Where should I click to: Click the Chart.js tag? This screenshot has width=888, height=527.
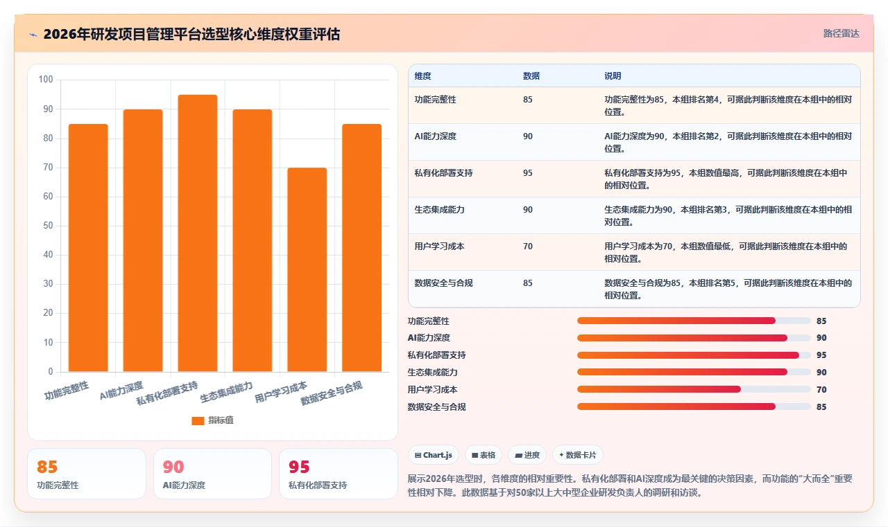[x=434, y=455]
